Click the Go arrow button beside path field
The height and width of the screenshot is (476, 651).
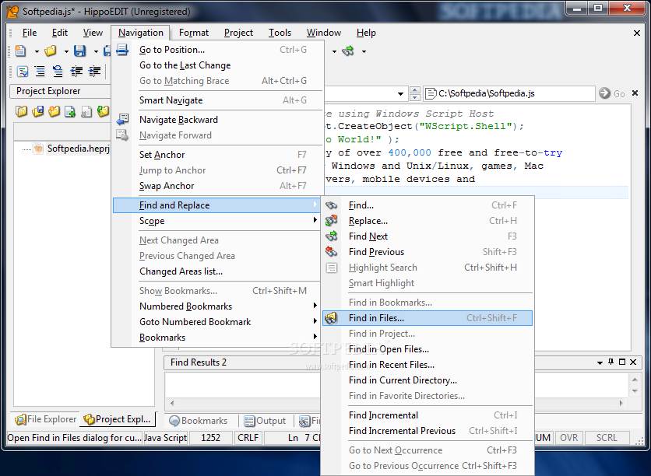(605, 93)
